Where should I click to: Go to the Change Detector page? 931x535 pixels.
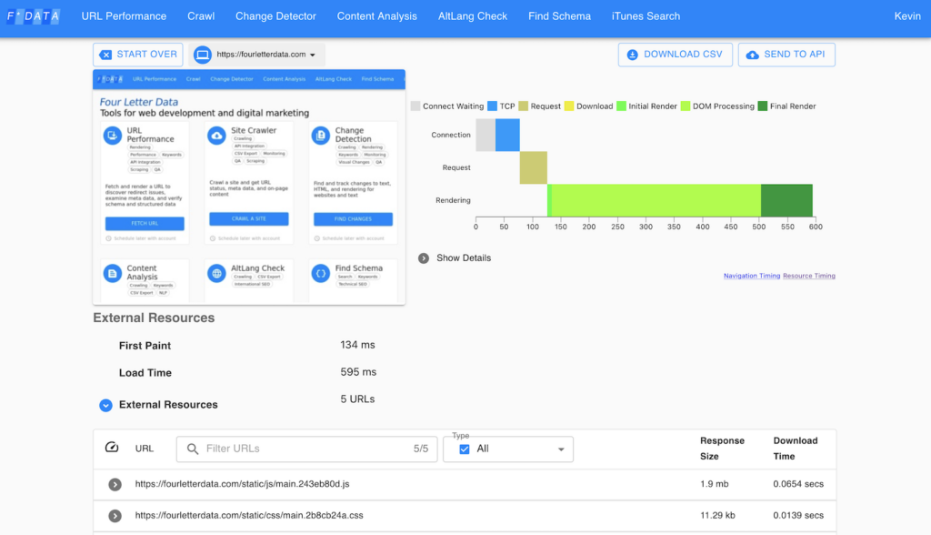pos(275,16)
